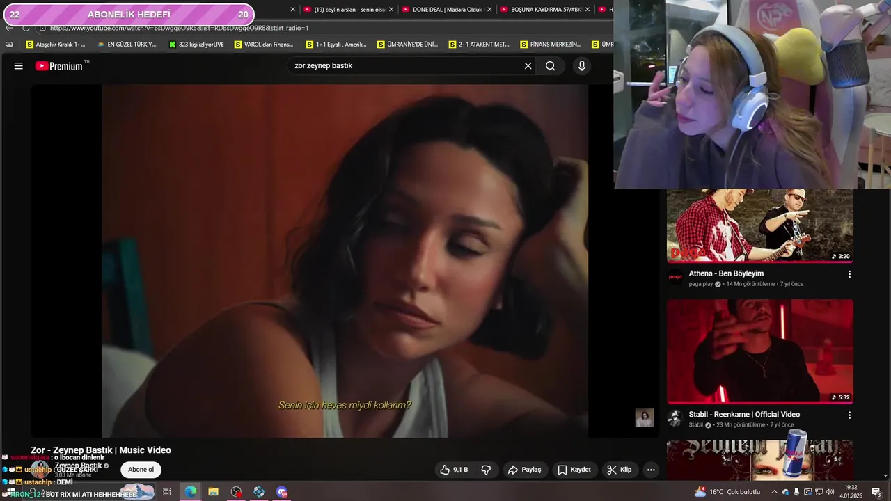
Task: Subscribe using the Abone ol button
Action: tap(141, 470)
